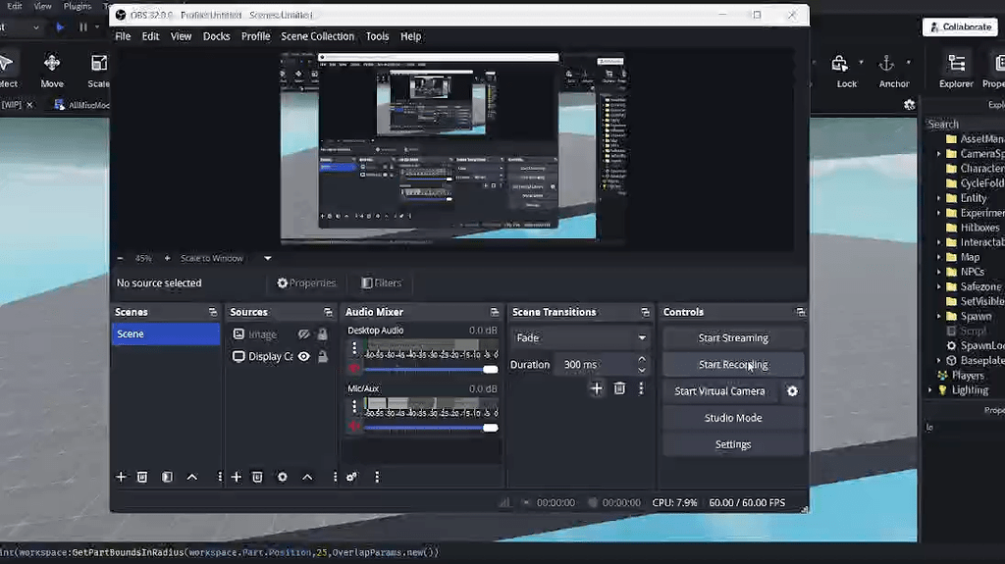Open Virtual Camera settings gear
This screenshot has height=564, width=1005.
(x=792, y=391)
